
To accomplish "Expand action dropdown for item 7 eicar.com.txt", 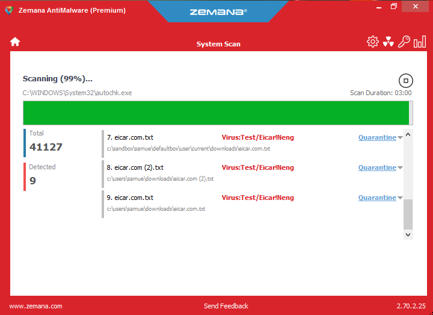I will tap(401, 138).
